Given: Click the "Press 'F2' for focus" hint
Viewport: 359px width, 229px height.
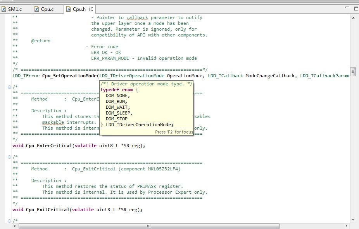Looking at the screenshot, I should (x=174, y=132).
